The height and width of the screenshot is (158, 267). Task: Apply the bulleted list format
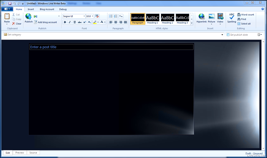coord(111,16)
